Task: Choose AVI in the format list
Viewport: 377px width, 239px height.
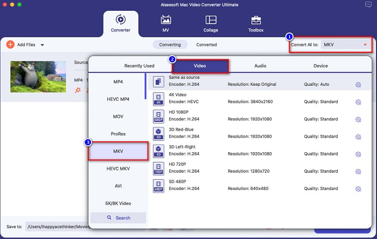Action: pos(118,186)
